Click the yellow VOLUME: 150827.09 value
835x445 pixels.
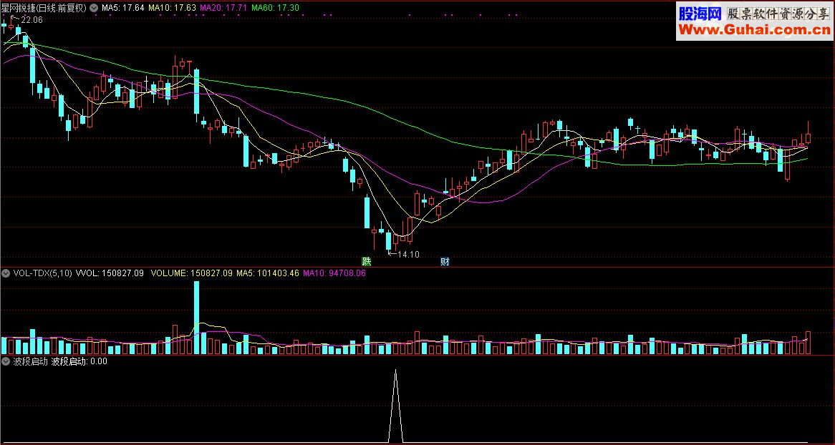point(192,273)
